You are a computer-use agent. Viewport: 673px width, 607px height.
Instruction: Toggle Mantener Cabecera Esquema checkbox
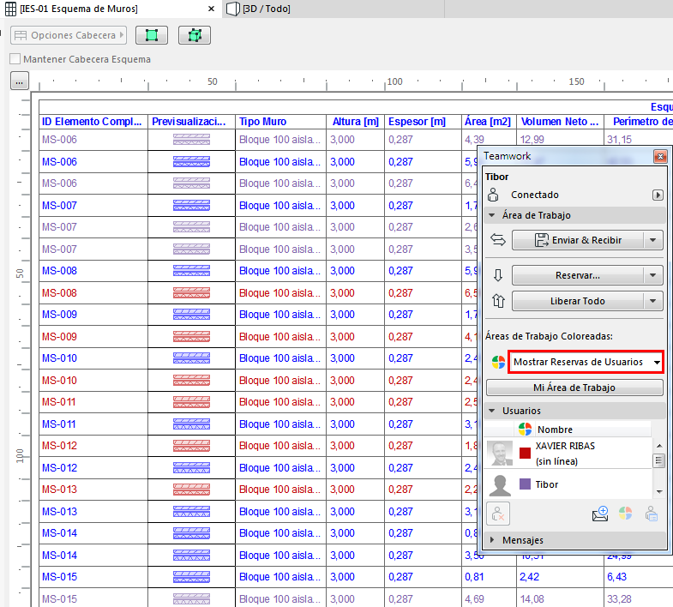15,59
